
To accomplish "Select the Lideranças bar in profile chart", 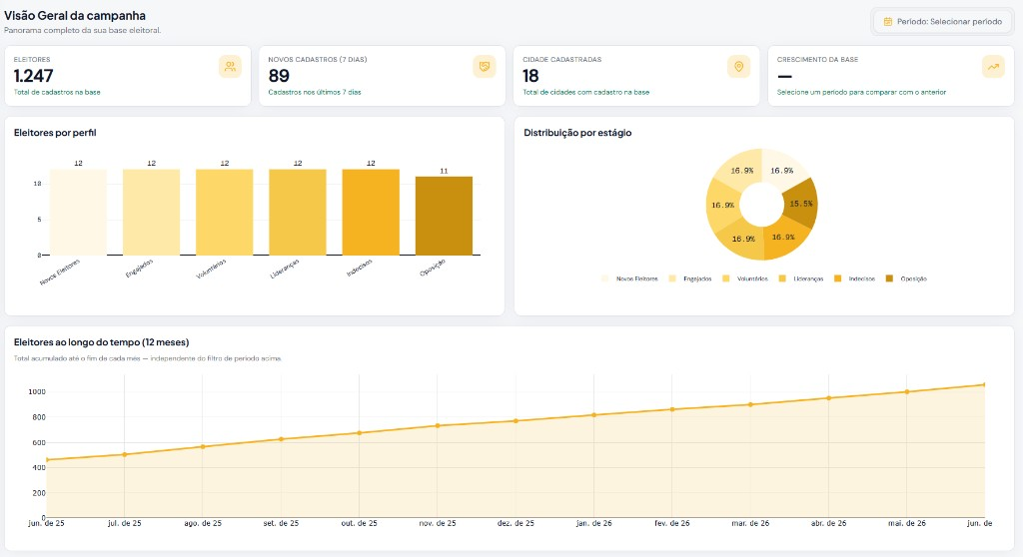I will point(298,212).
